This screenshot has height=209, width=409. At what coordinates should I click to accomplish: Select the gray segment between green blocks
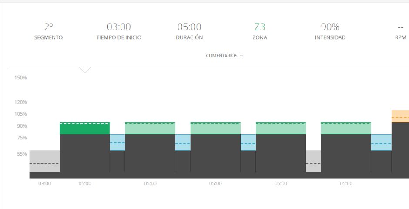click(x=313, y=161)
